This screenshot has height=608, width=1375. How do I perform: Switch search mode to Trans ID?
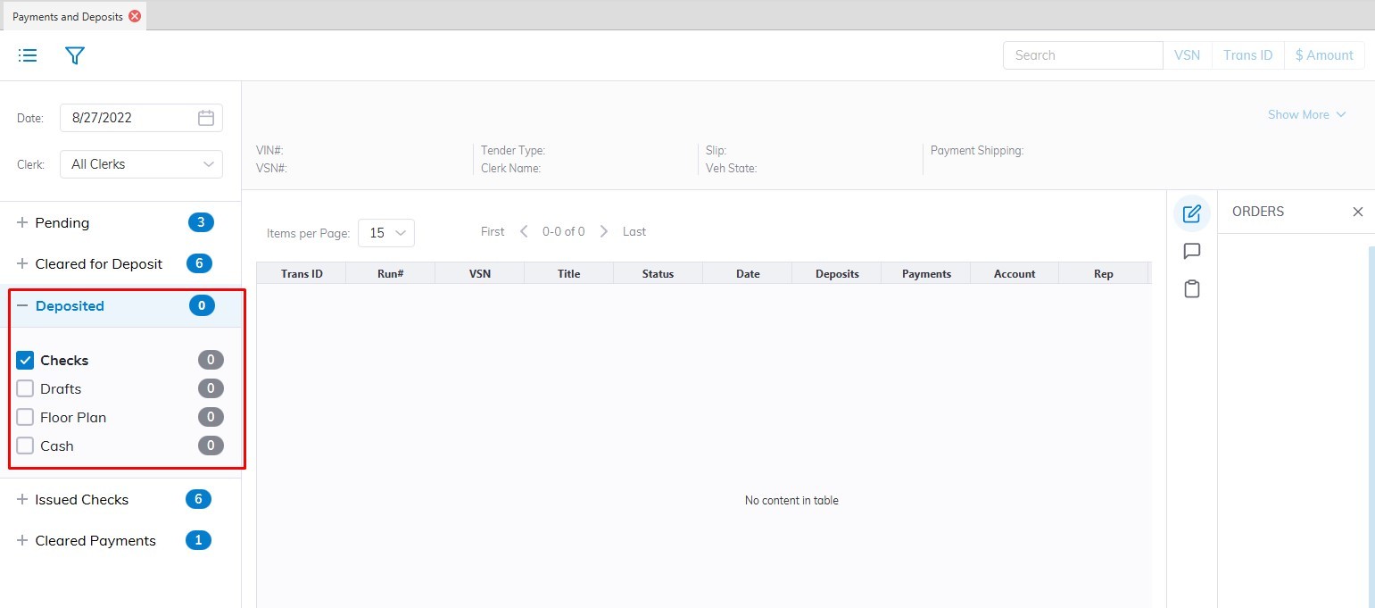1247,55
